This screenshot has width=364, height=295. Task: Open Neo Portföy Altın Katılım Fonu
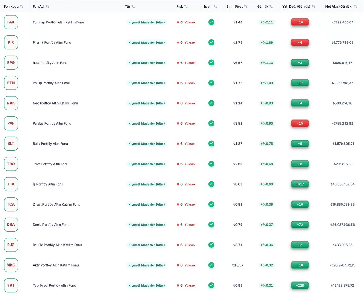pos(55,103)
